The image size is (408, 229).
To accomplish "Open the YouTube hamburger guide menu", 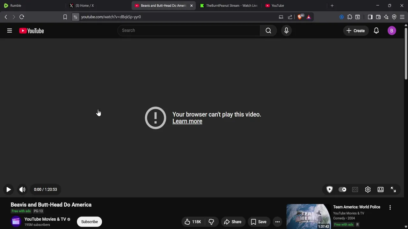I will pos(10,31).
